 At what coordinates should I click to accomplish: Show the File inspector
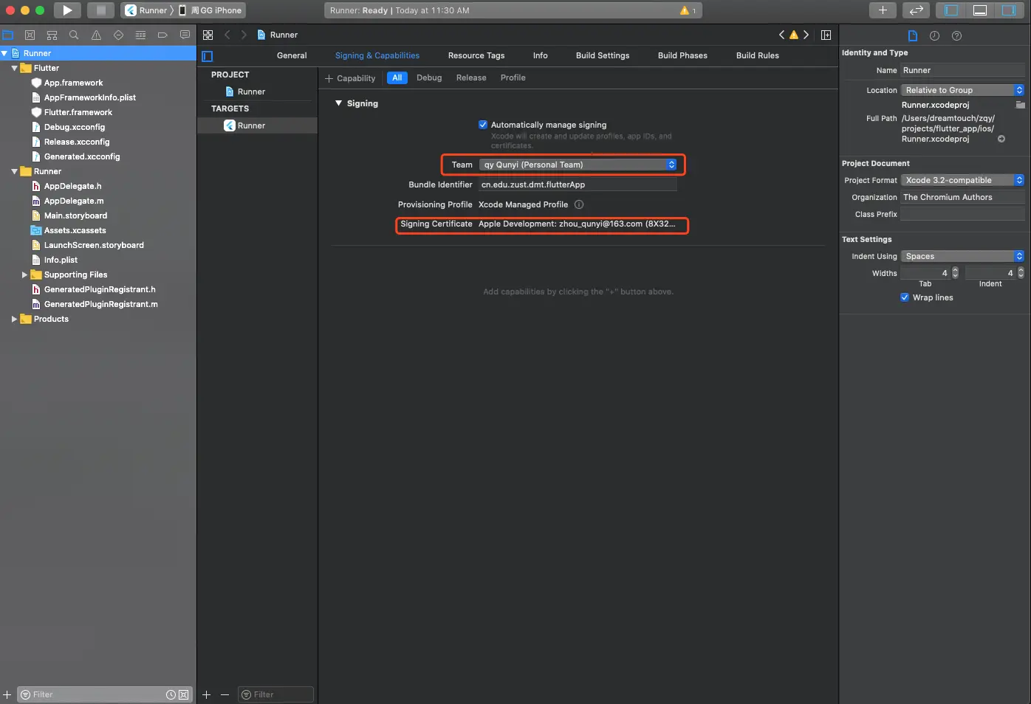913,35
